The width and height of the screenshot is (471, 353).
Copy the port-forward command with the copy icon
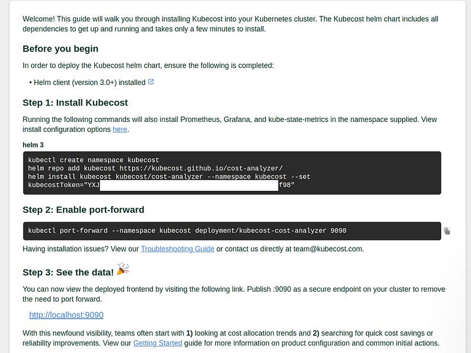447,231
